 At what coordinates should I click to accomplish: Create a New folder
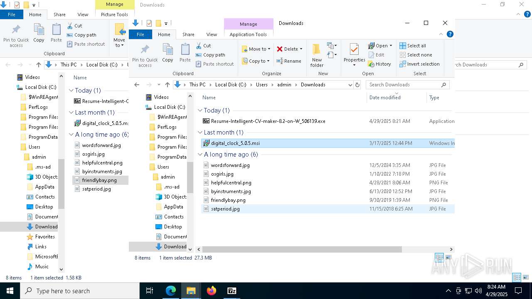coord(317,55)
